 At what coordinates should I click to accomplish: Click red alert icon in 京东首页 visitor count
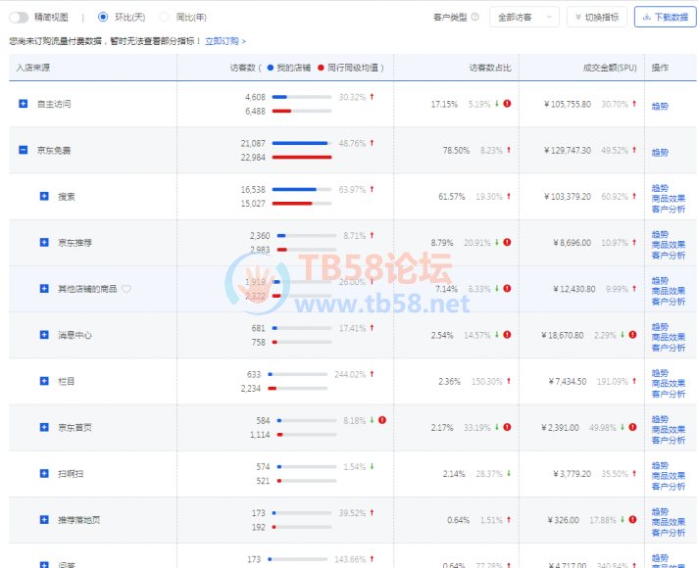[382, 420]
